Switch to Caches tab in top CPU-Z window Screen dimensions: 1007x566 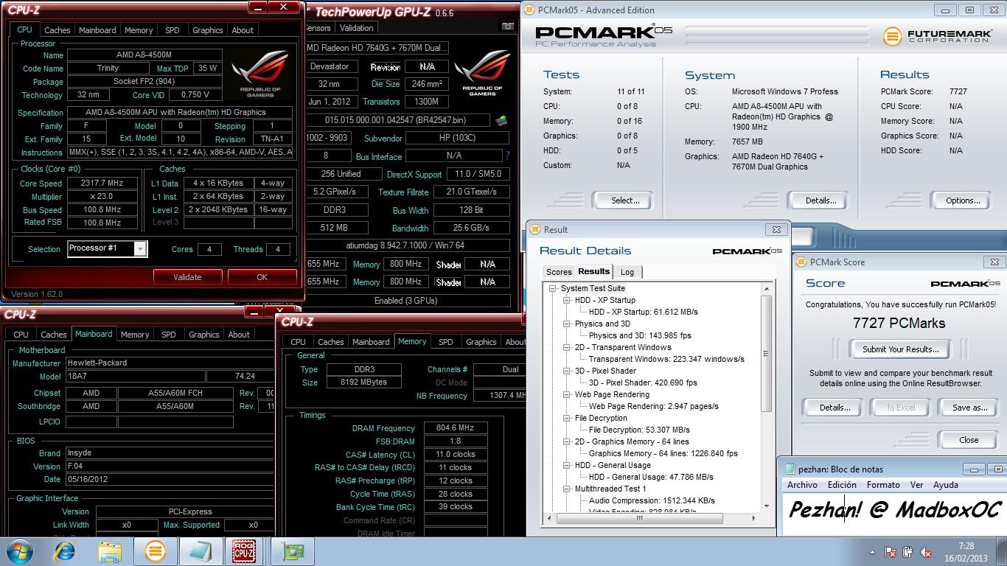pos(58,30)
